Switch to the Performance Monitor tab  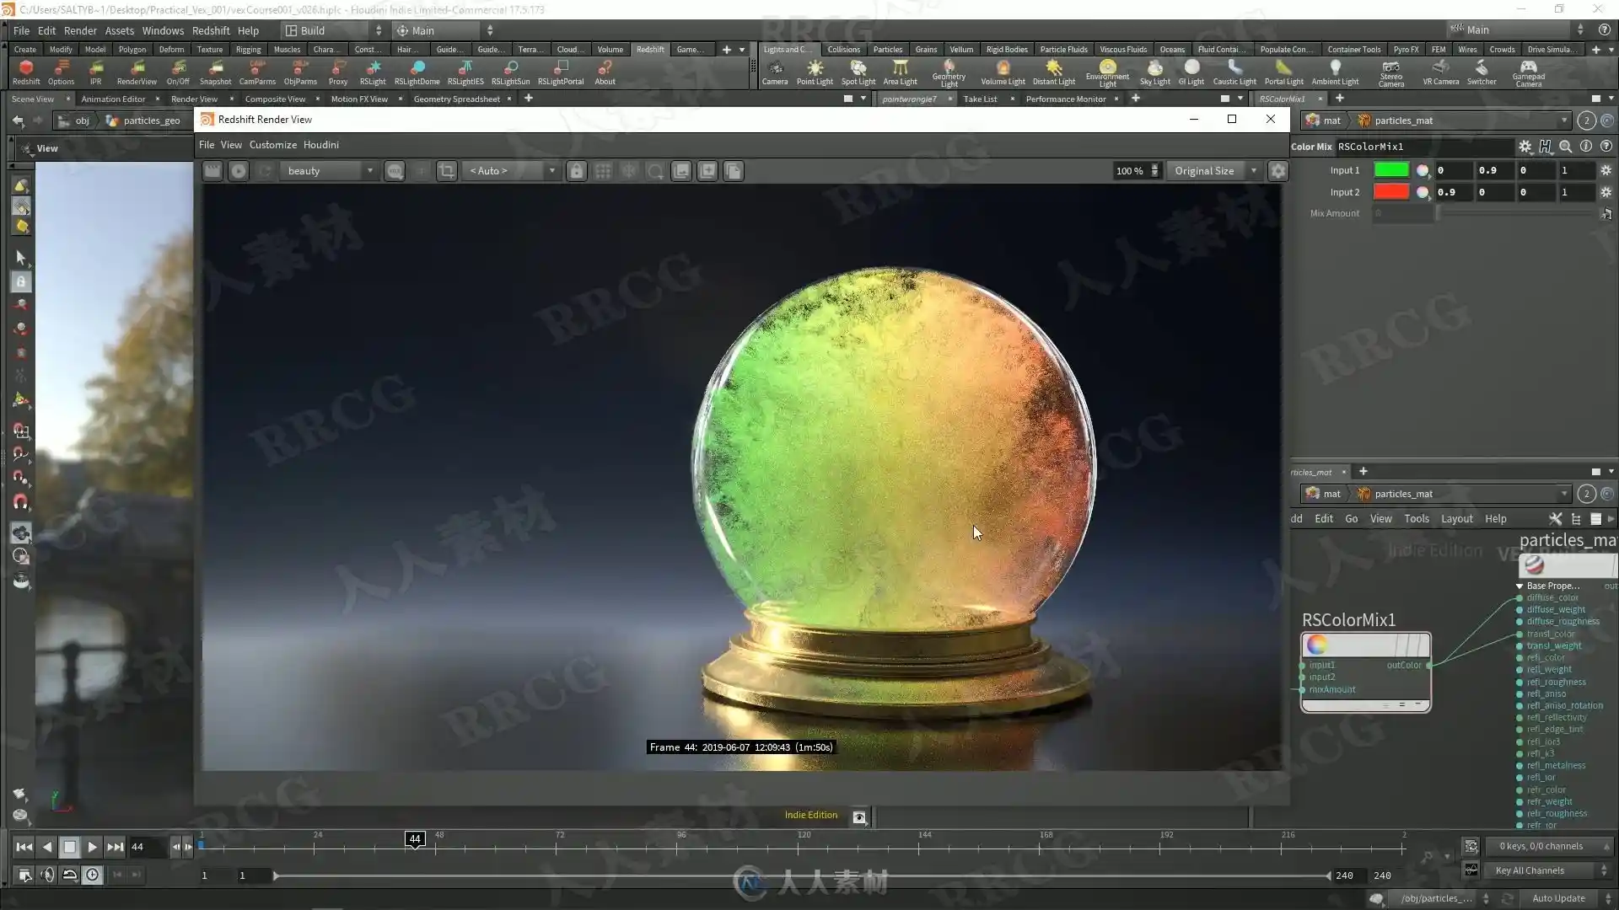[x=1065, y=99]
